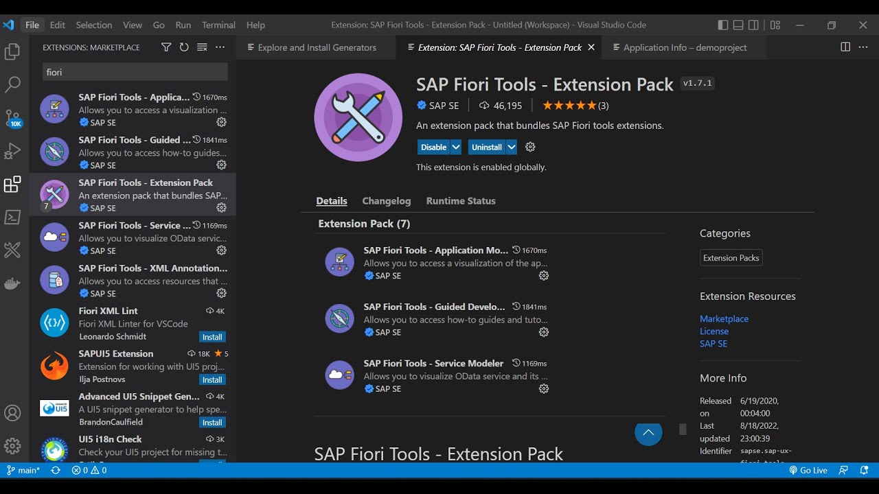Open the Manage gear in activity bar
Image resolution: width=879 pixels, height=494 pixels.
point(12,447)
